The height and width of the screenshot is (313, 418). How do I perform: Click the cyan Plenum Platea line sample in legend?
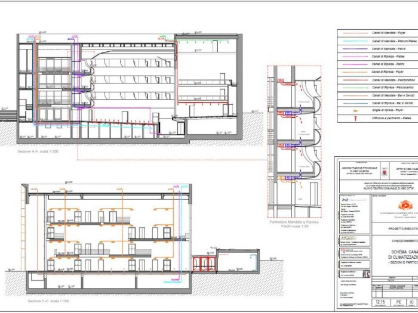pos(355,41)
